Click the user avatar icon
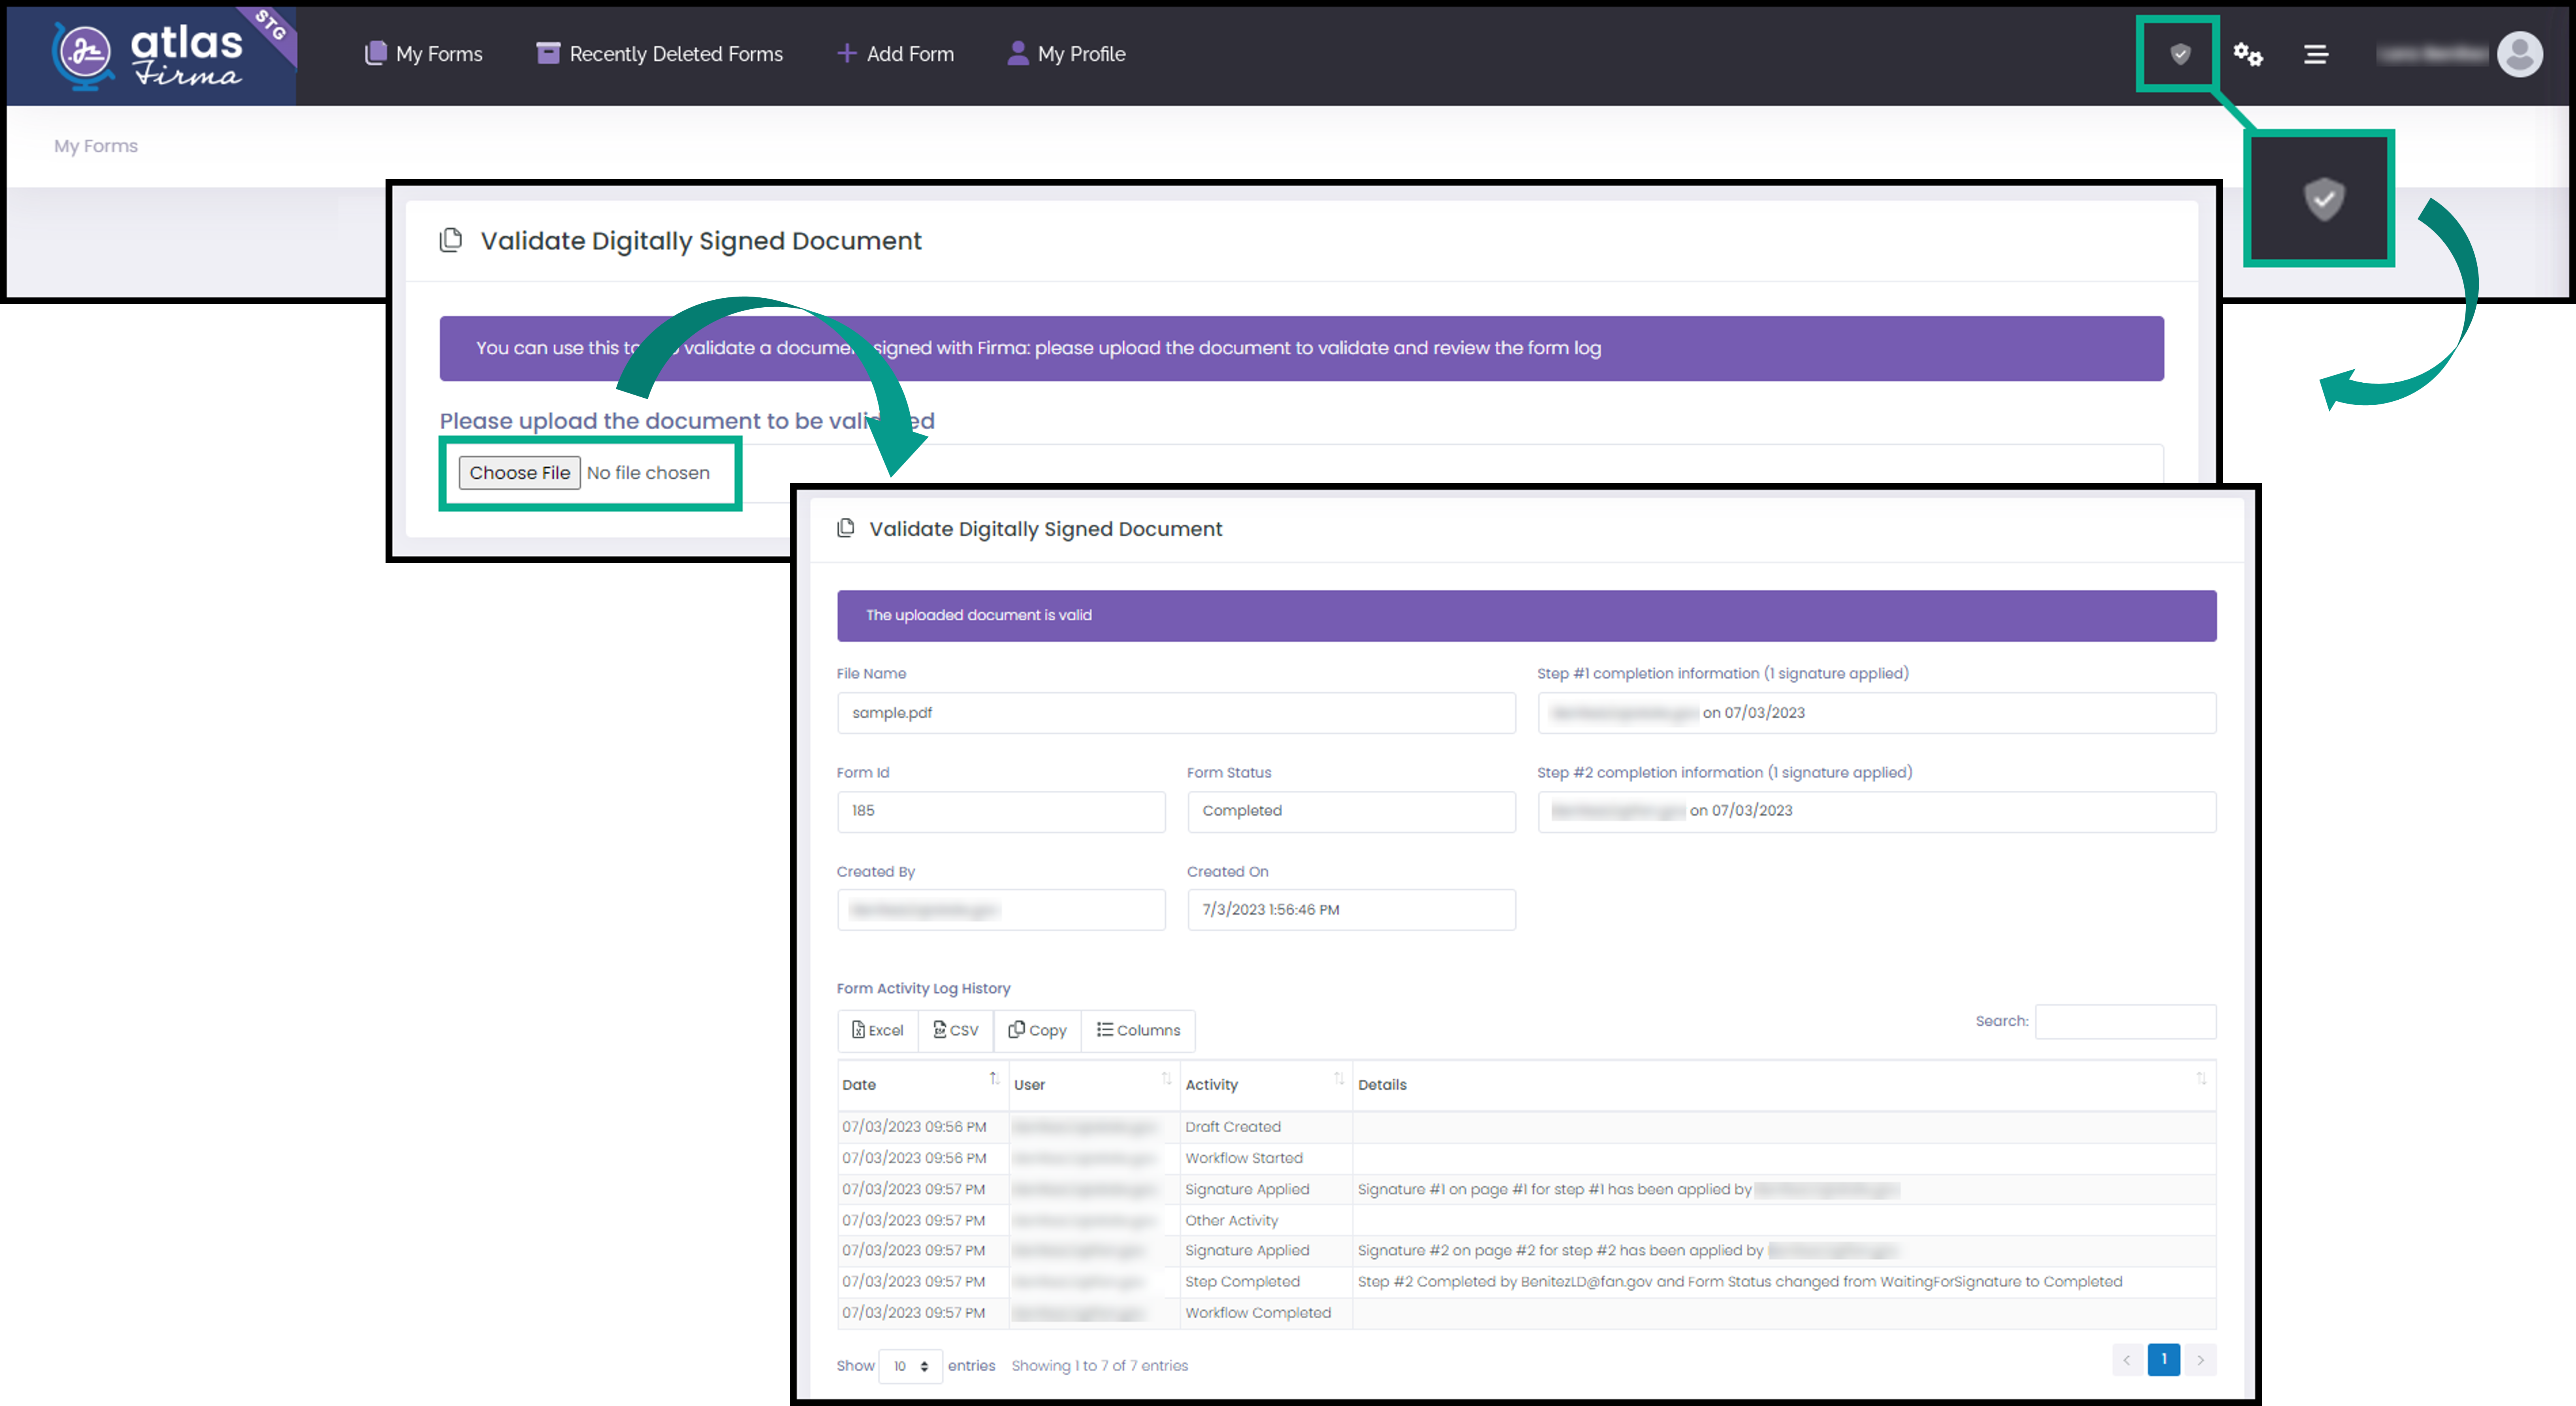This screenshot has height=1406, width=2576. 2520,54
